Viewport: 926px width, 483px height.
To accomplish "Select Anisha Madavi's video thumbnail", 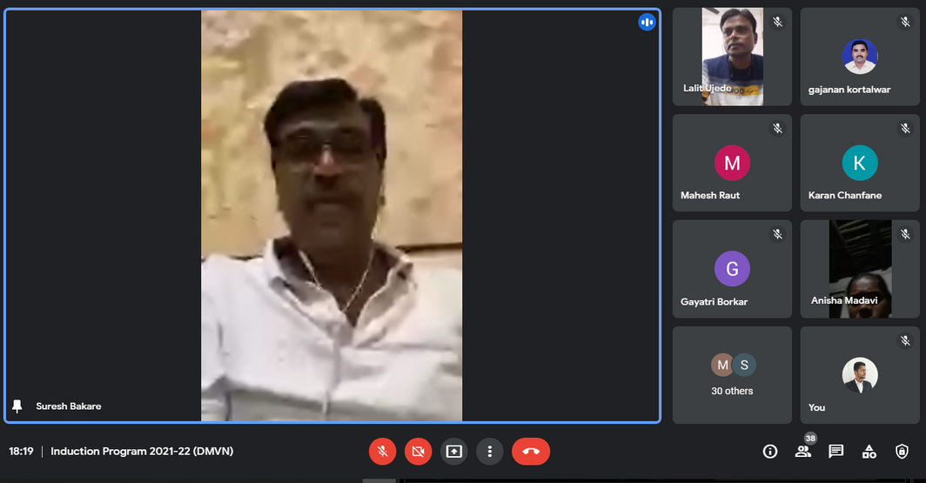I will (x=860, y=269).
